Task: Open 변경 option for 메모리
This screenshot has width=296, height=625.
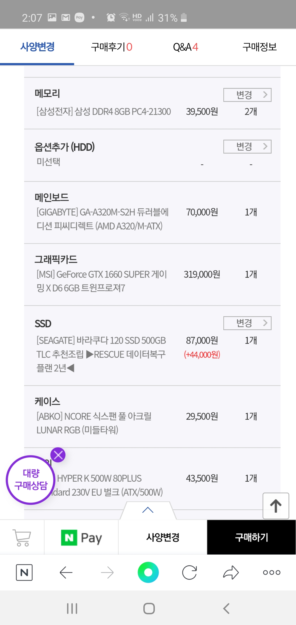Action: tap(247, 95)
